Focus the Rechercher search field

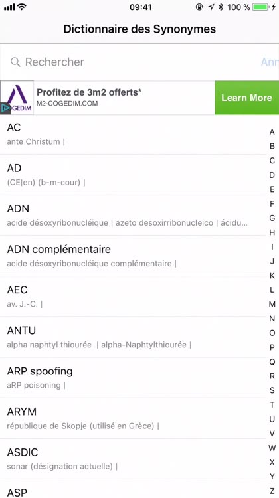[x=134, y=62]
